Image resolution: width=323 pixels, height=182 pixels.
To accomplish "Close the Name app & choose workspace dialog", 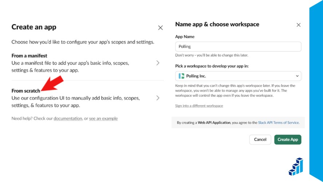I will [x=298, y=25].
